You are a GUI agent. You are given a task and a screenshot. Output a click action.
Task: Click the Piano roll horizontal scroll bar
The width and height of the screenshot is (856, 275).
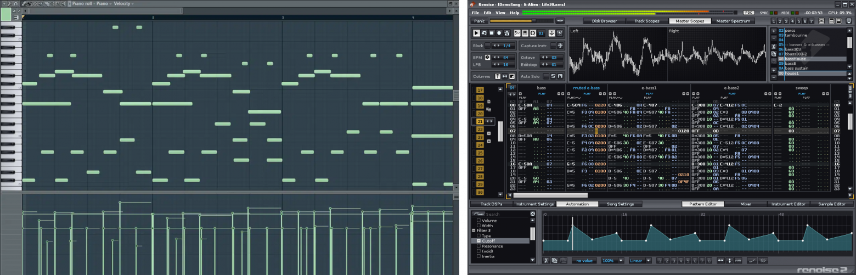[x=107, y=11]
